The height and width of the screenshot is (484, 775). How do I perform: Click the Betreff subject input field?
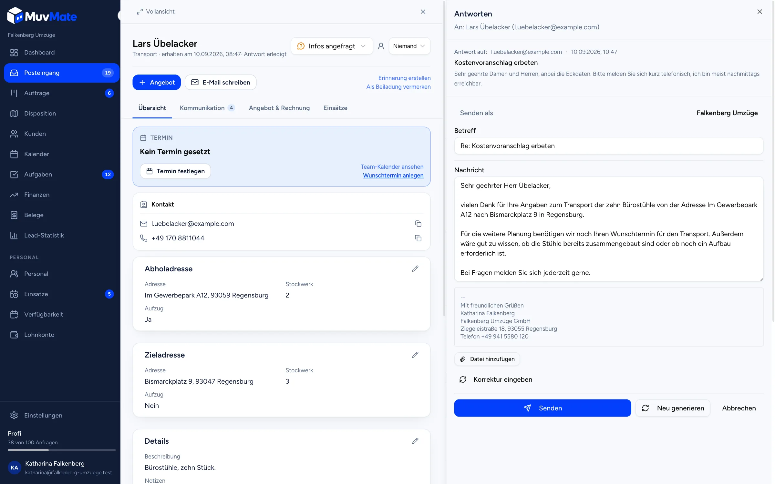pos(609,146)
